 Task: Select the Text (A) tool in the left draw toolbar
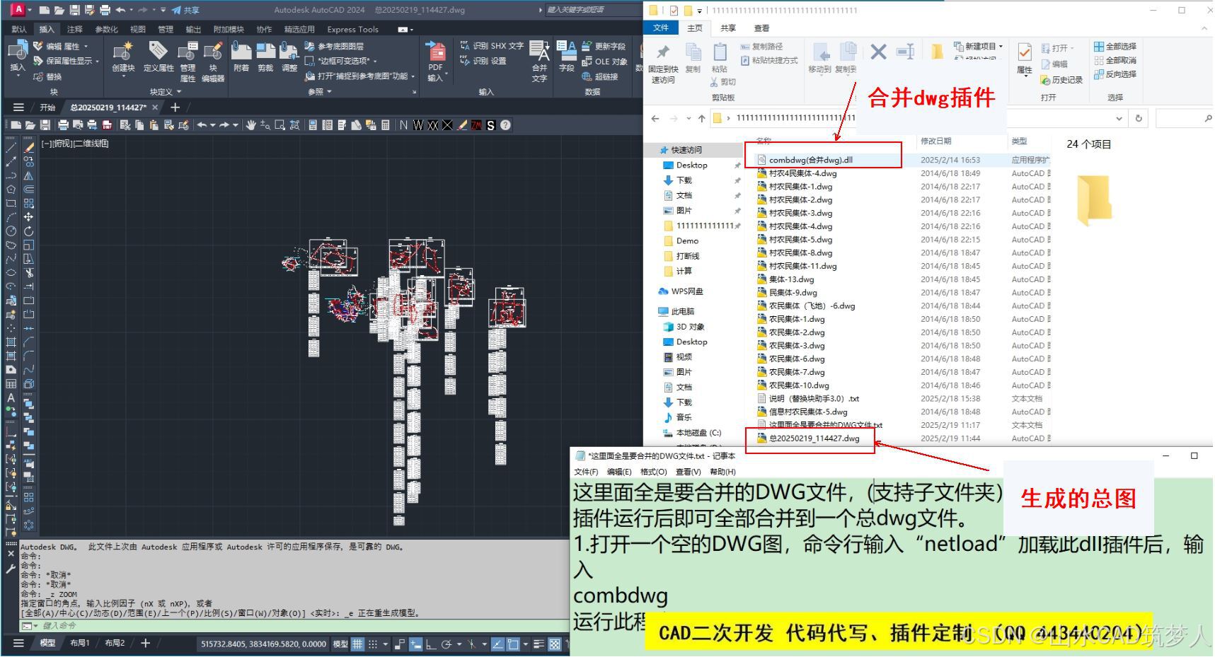(11, 397)
